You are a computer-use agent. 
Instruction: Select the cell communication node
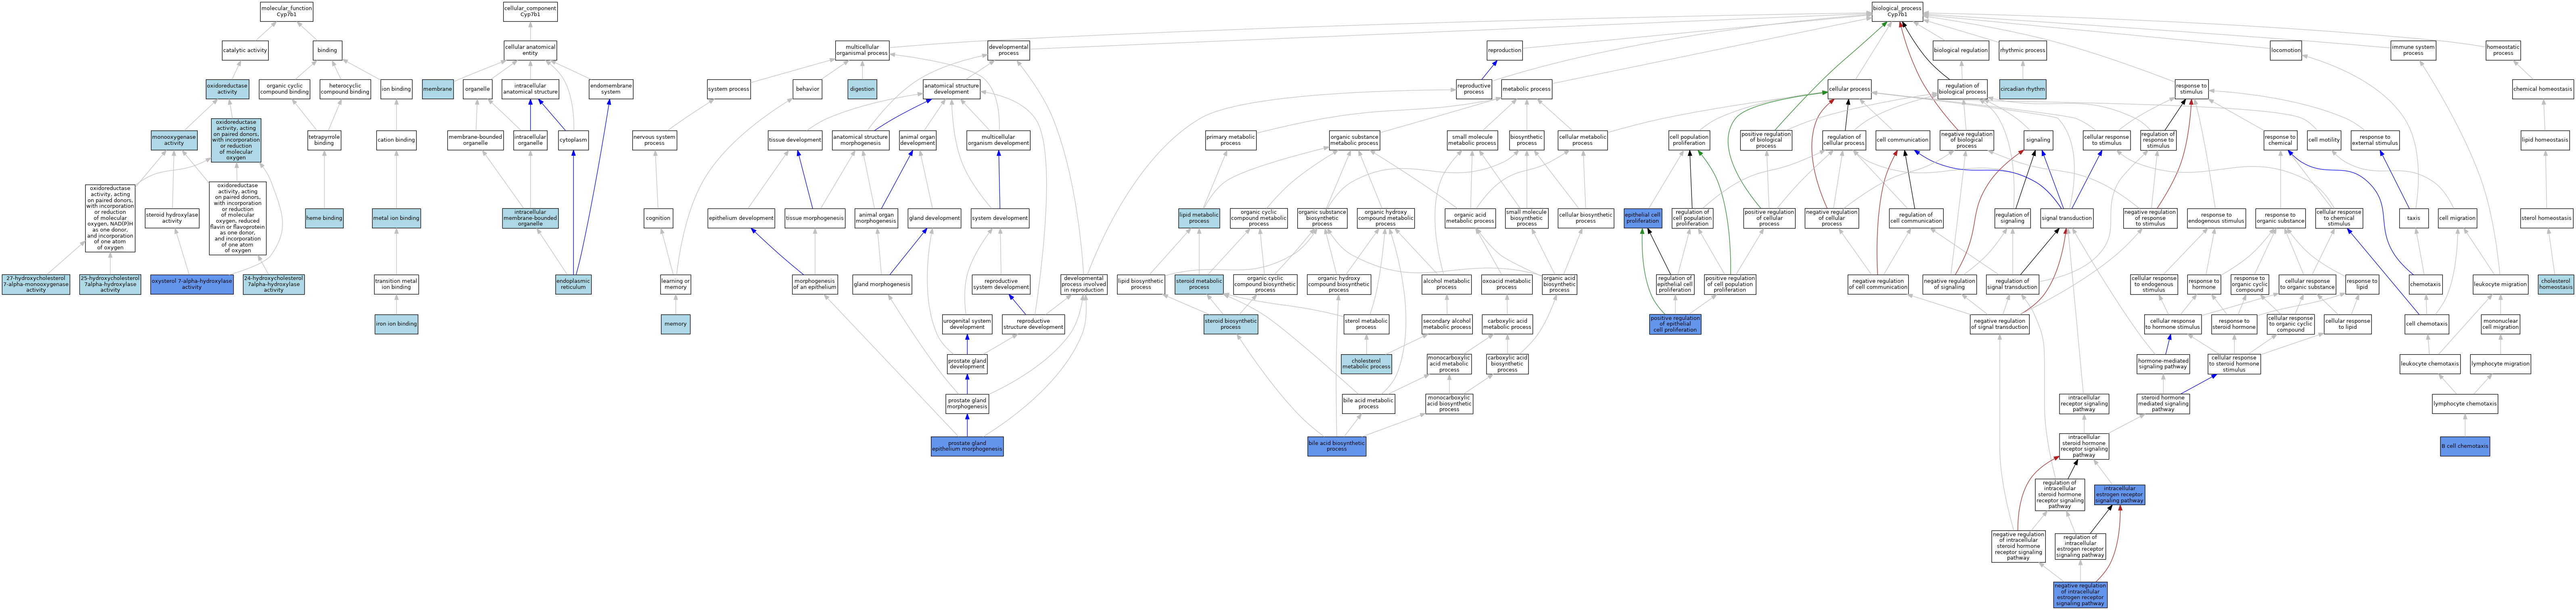[1902, 140]
